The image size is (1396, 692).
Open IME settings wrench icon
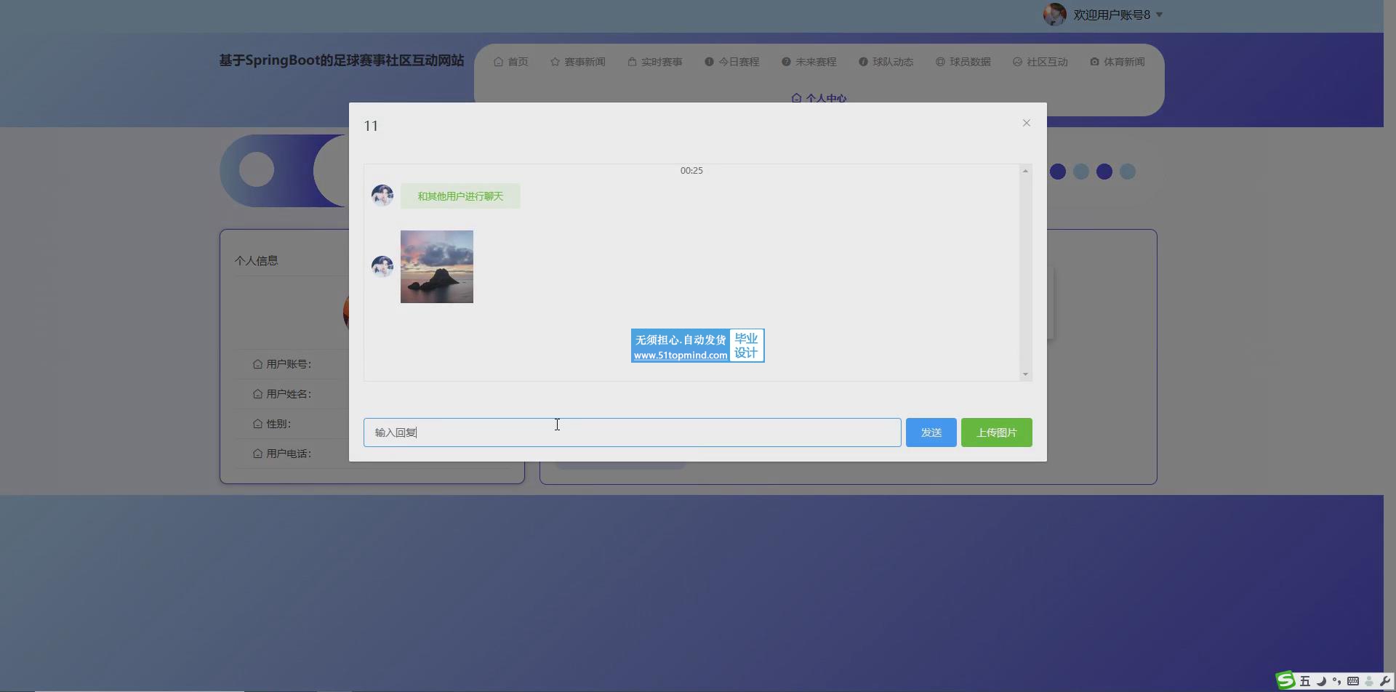coord(1384,681)
